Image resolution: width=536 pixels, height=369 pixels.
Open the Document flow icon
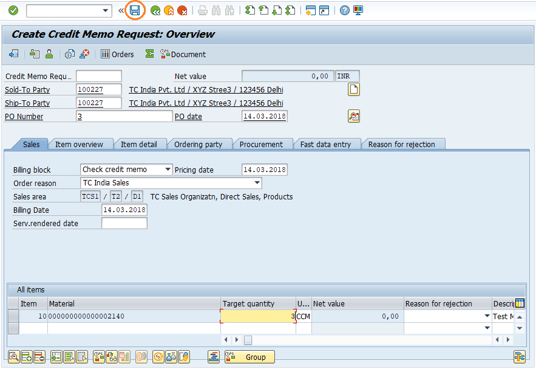click(x=183, y=54)
